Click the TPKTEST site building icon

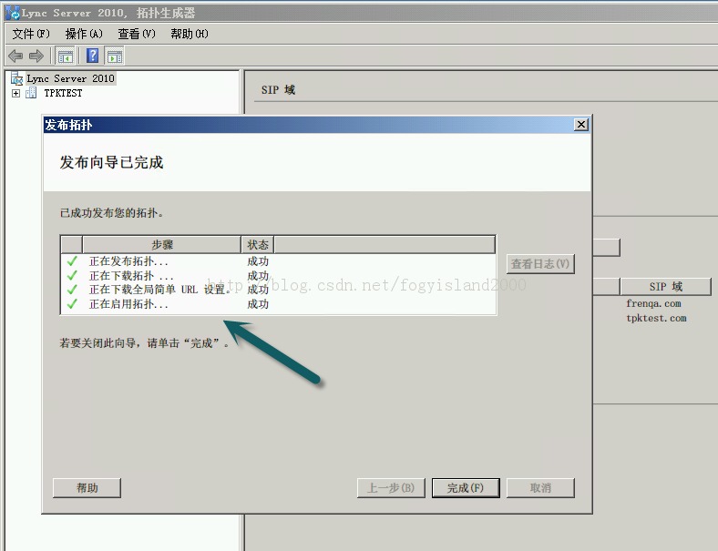[x=31, y=93]
